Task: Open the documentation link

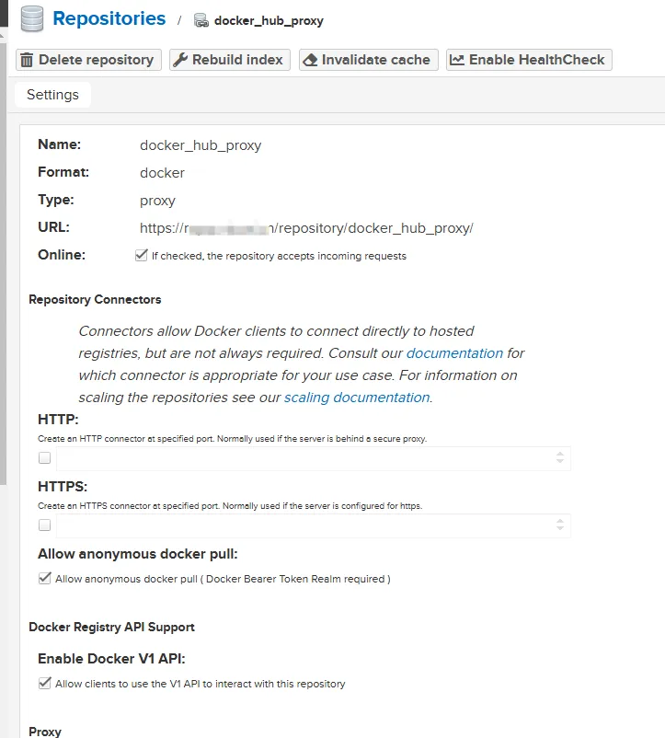Action: pyautogui.click(x=453, y=352)
